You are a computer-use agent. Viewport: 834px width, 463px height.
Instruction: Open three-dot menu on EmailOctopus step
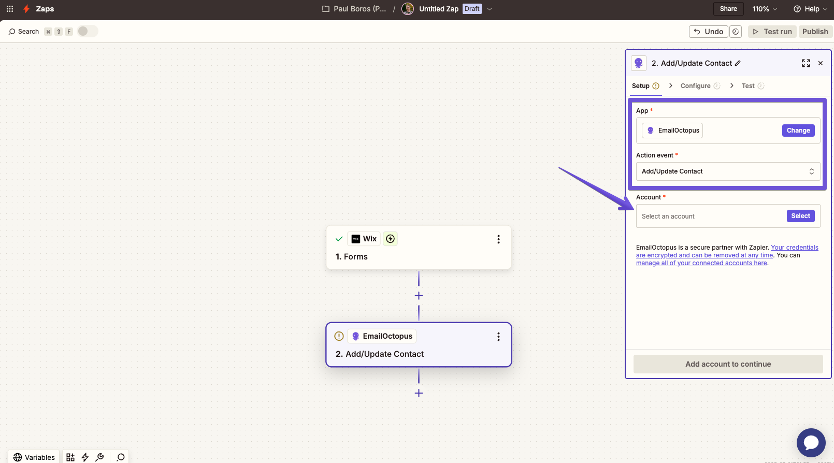(498, 337)
